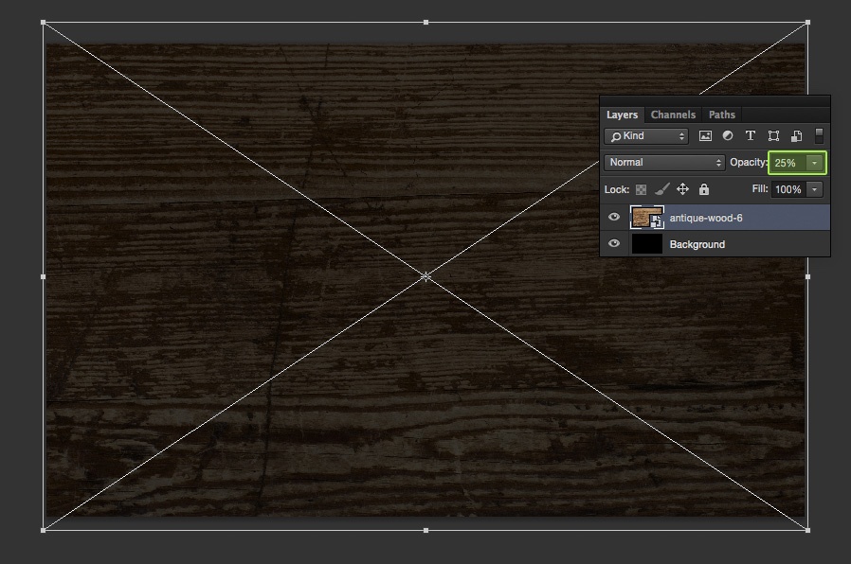
Task: Lock all with the padlock icon
Action: click(703, 189)
